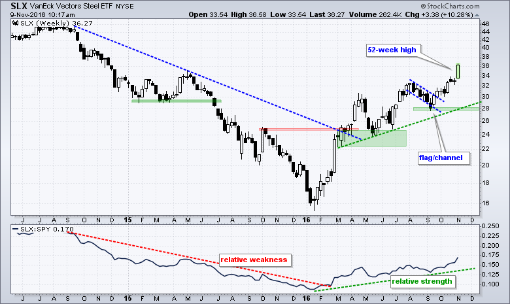Click the large SLX ticker symbol title
The height and width of the screenshot is (304, 510).
click(18, 6)
